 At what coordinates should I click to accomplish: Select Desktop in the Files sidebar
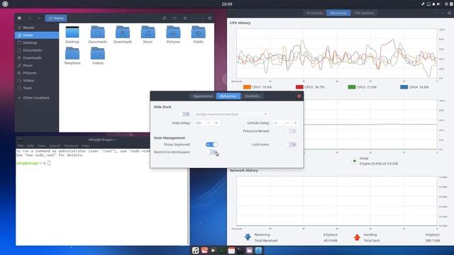37,42
